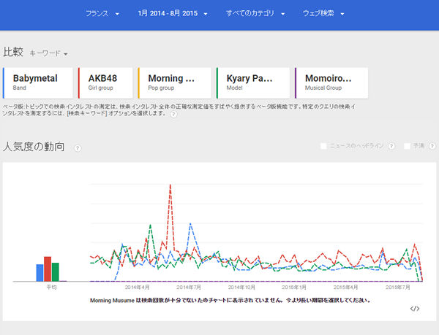Screen dimensions: 439x335
Task: Select the Kyary Pamyu Model topic card
Action: [x=253, y=83]
